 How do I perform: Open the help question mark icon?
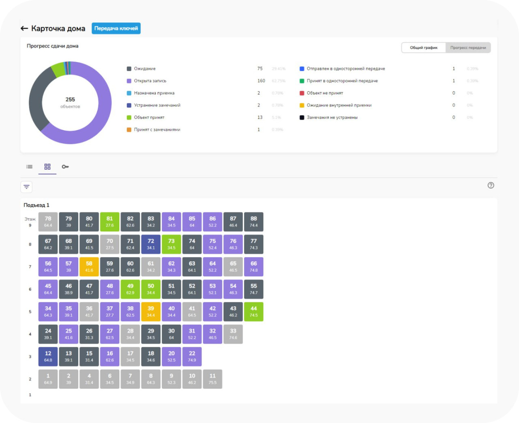[491, 185]
